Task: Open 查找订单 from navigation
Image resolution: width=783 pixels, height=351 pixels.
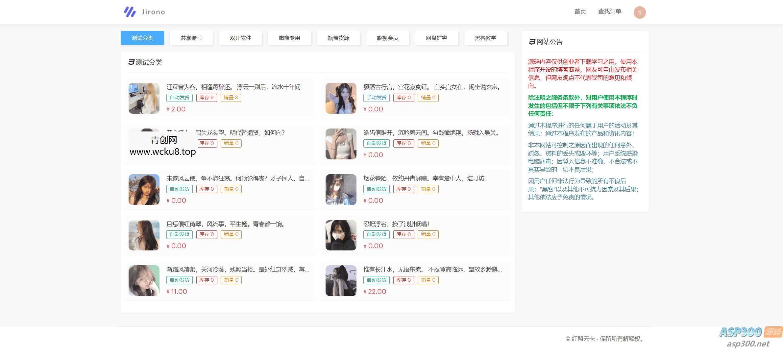Action: (x=610, y=12)
